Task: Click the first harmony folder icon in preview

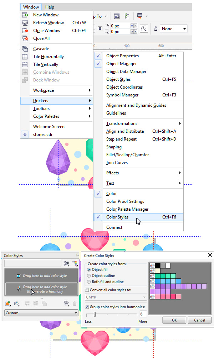Action: click(152, 266)
